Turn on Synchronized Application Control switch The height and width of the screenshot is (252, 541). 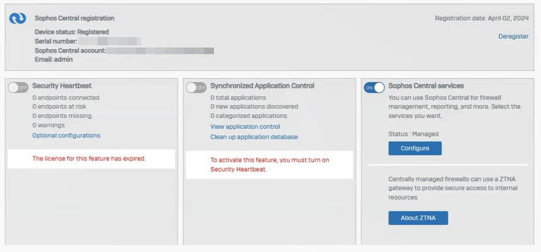pos(196,87)
